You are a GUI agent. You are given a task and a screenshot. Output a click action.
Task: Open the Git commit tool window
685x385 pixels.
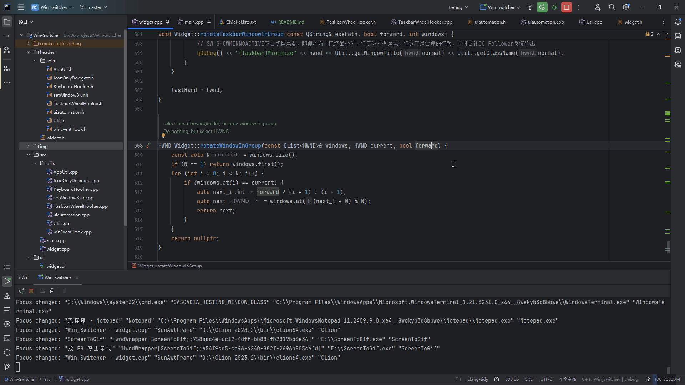[x=7, y=36]
